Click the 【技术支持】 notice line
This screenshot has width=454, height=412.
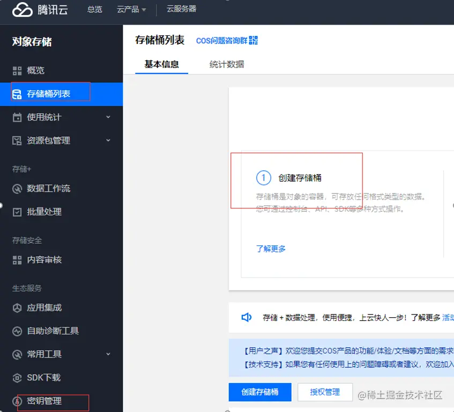tap(348, 364)
